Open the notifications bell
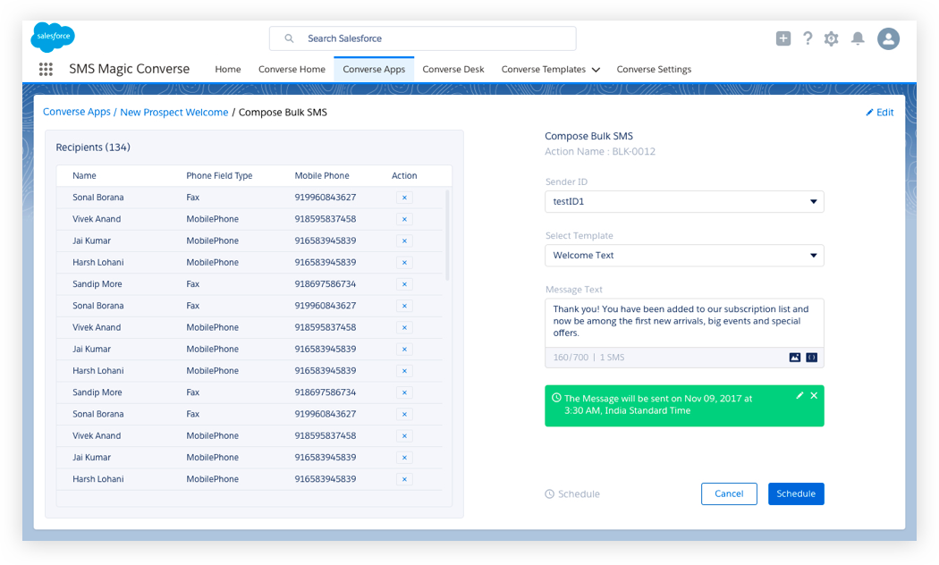This screenshot has width=939, height=565. pos(859,39)
